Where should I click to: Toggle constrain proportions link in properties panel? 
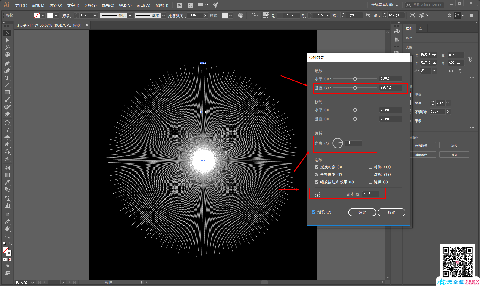point(470,59)
